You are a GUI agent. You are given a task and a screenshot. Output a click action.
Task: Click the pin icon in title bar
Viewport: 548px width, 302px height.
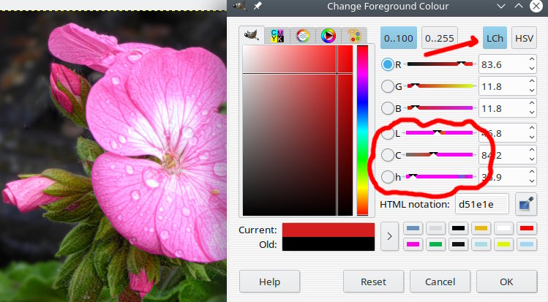click(258, 6)
